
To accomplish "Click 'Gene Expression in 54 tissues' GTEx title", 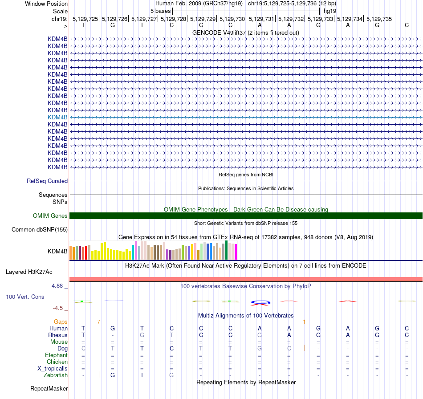I will click(246, 237).
